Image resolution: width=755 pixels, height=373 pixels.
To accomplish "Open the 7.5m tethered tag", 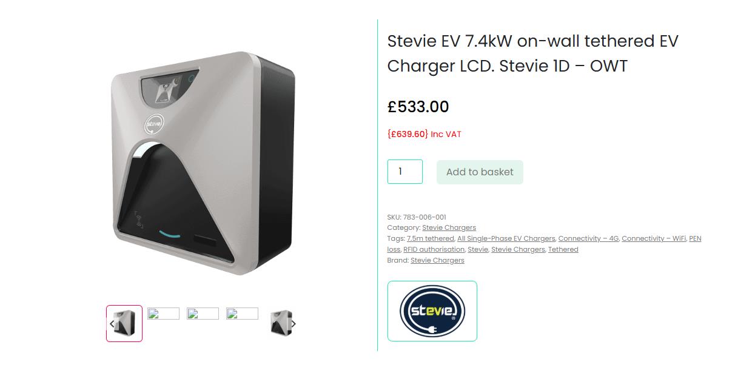I will point(430,238).
